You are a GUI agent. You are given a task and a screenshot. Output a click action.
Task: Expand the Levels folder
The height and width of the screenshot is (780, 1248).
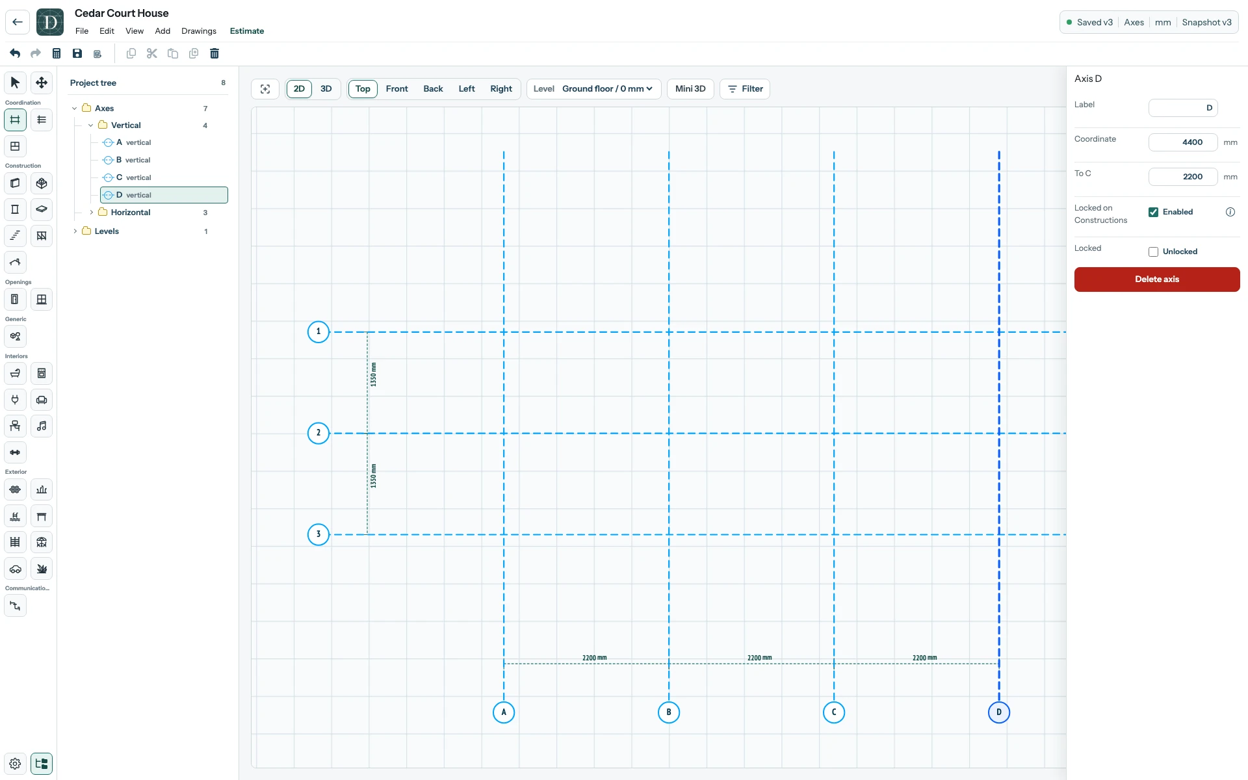(75, 231)
